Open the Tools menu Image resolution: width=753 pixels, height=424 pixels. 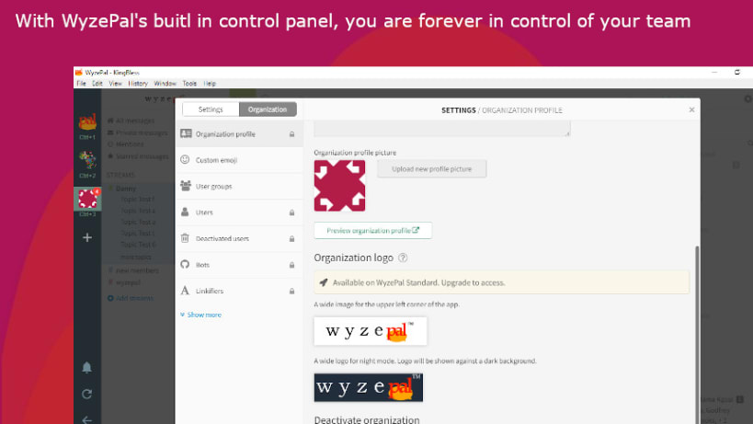pos(189,84)
